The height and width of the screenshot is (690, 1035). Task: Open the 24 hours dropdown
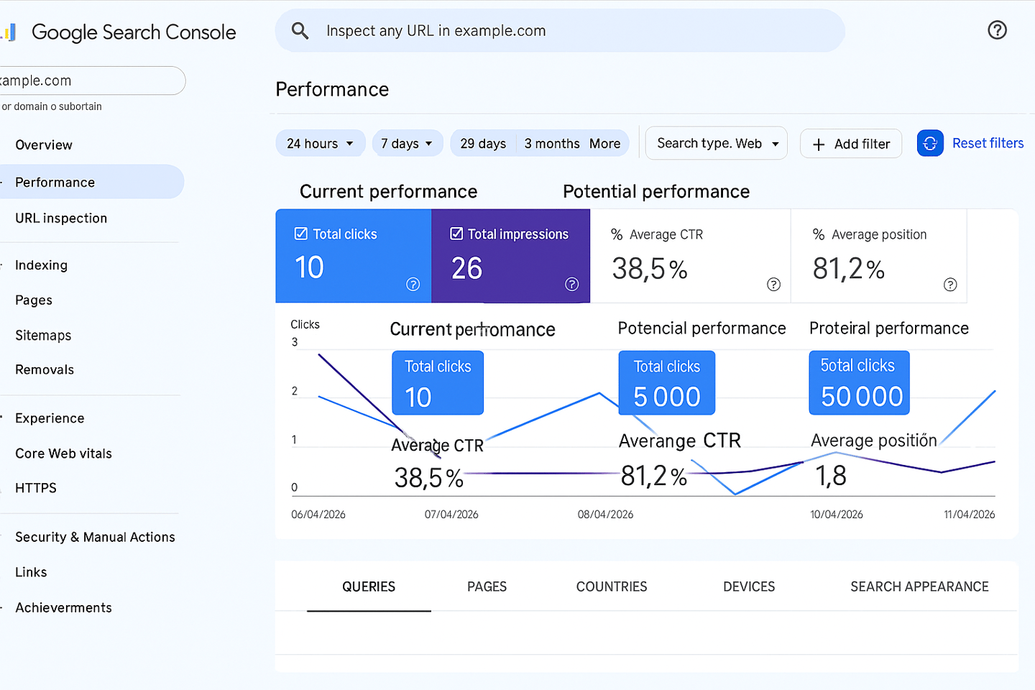point(321,143)
